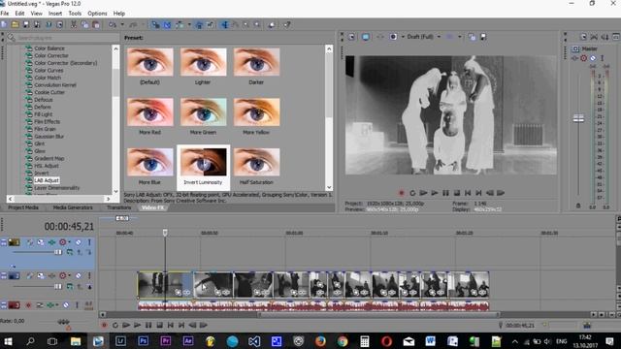The height and width of the screenshot is (349, 621).
Task: Click the Help menu
Action: click(118, 13)
